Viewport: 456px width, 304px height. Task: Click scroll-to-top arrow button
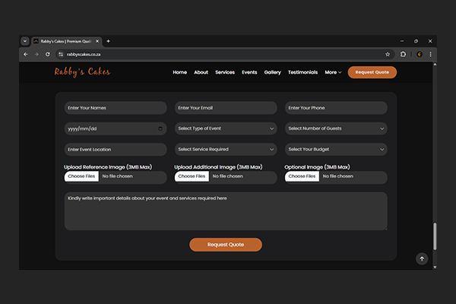coord(422,259)
